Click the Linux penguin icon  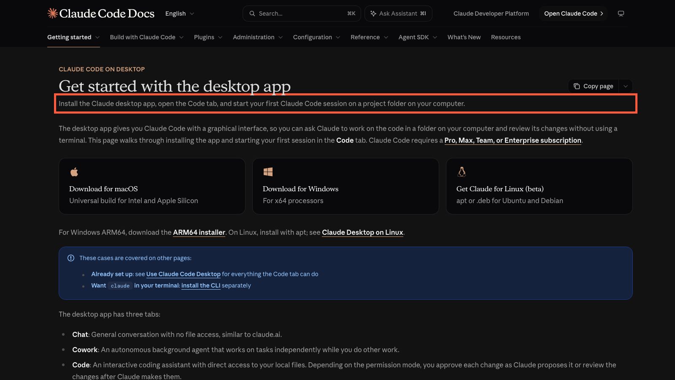point(462,172)
